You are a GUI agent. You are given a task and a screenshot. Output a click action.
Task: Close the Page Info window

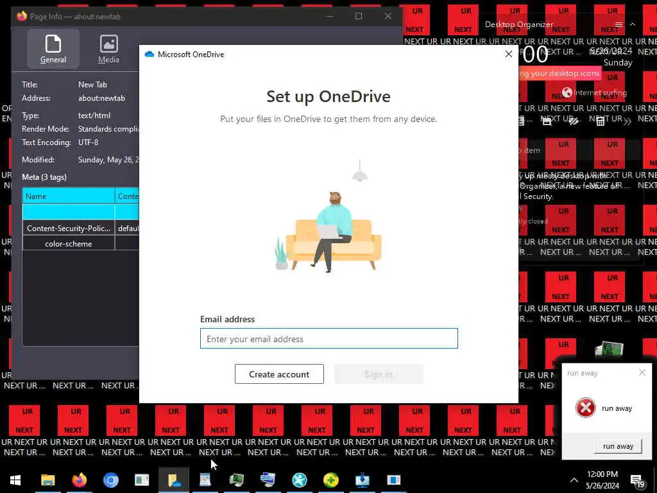point(388,16)
